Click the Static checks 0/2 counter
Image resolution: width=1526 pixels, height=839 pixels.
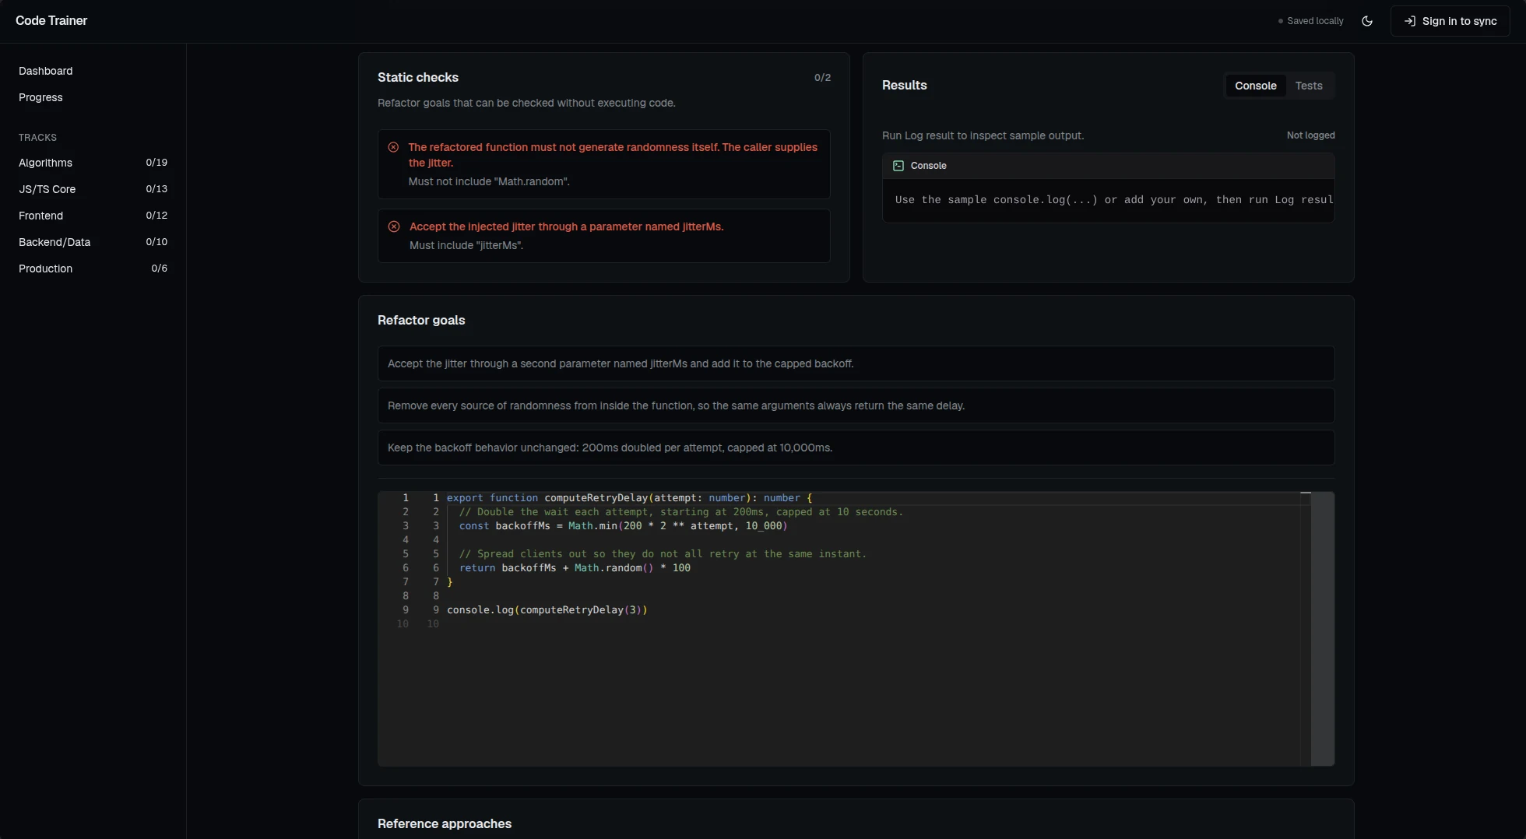(822, 78)
